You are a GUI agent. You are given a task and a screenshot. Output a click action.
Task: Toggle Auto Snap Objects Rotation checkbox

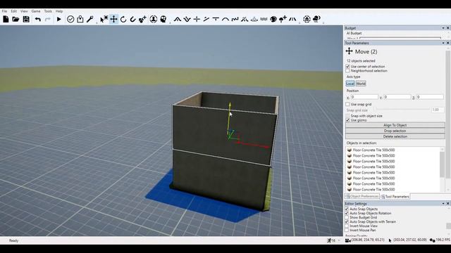tap(347, 213)
